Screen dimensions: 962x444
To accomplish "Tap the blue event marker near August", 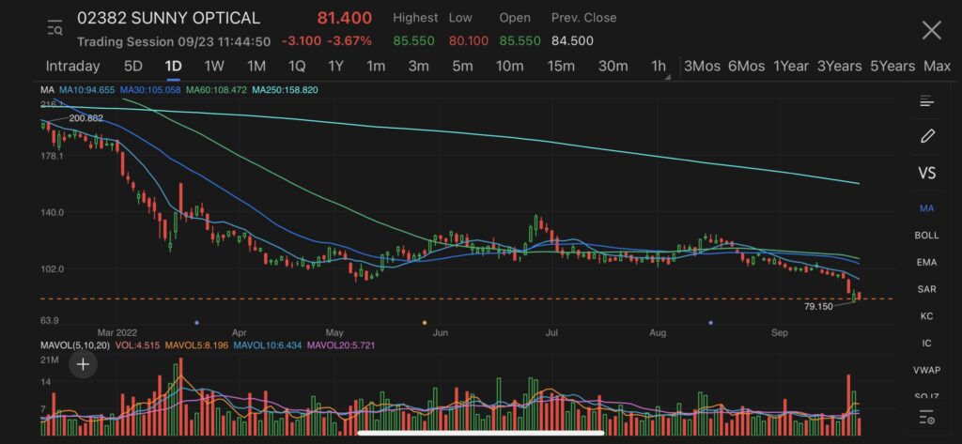I will coord(711,322).
